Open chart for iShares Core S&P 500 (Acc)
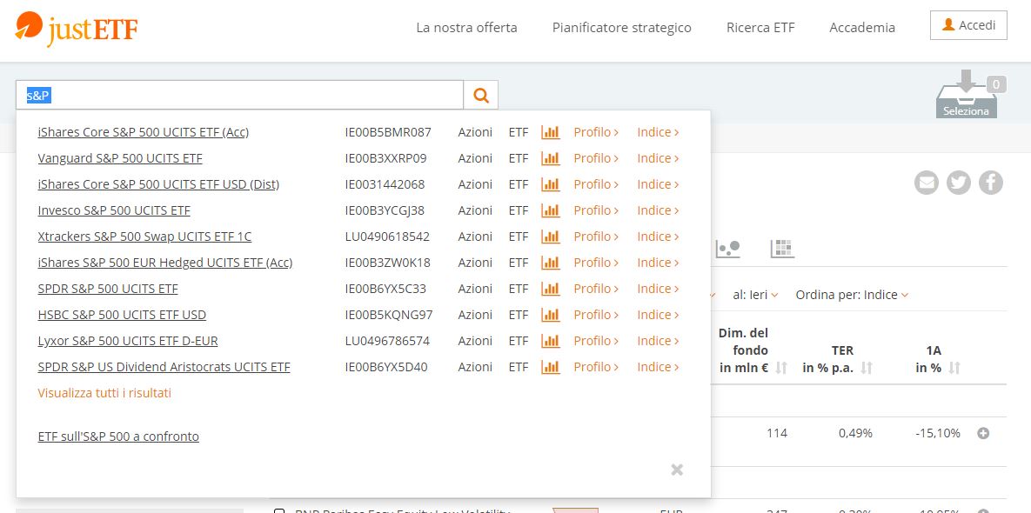1031x513 pixels. [x=551, y=132]
